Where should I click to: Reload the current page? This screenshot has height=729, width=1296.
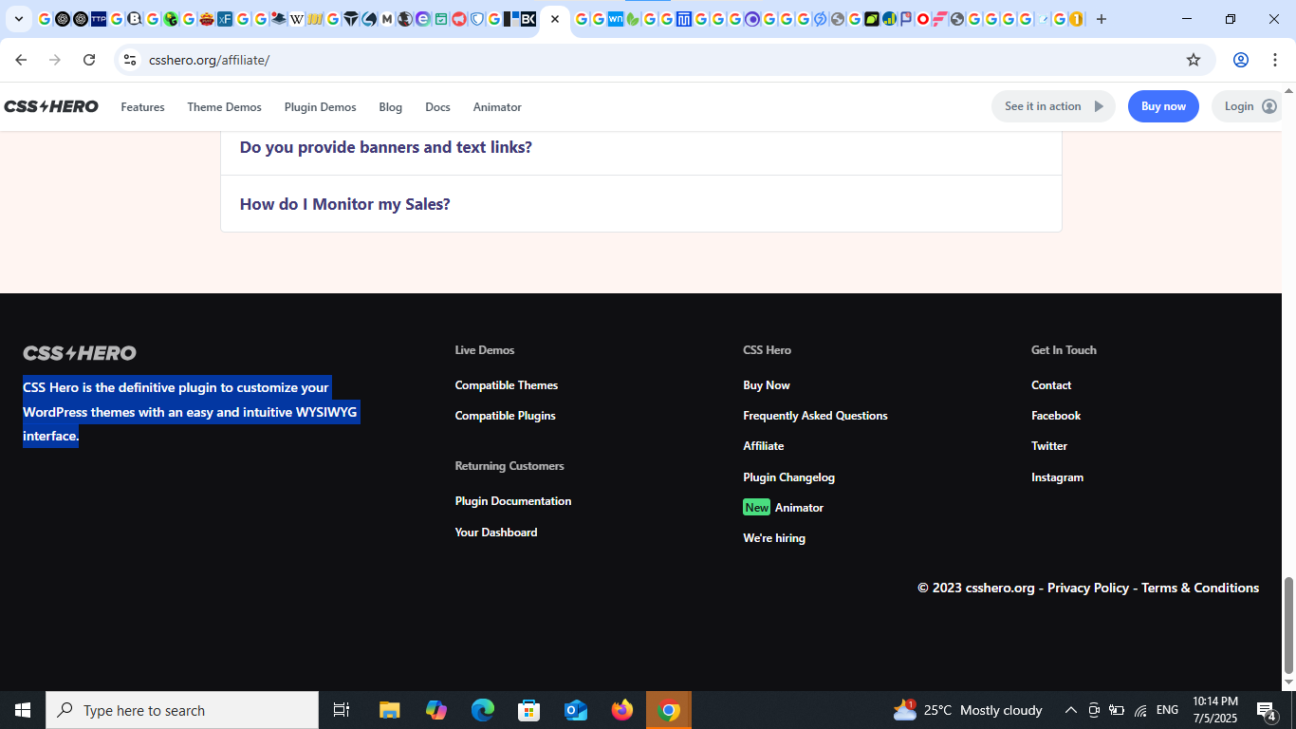click(89, 60)
